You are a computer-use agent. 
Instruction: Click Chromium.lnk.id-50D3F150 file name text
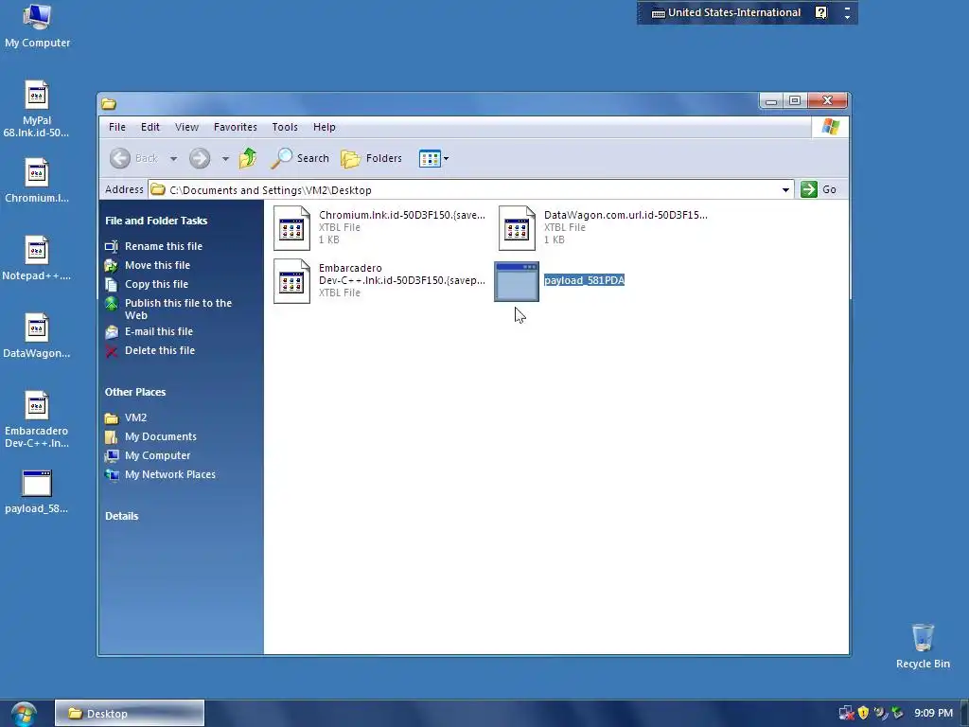click(402, 215)
